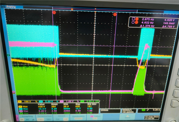
Task: Click the circle cursor icon in readout box
Action: (133, 22)
